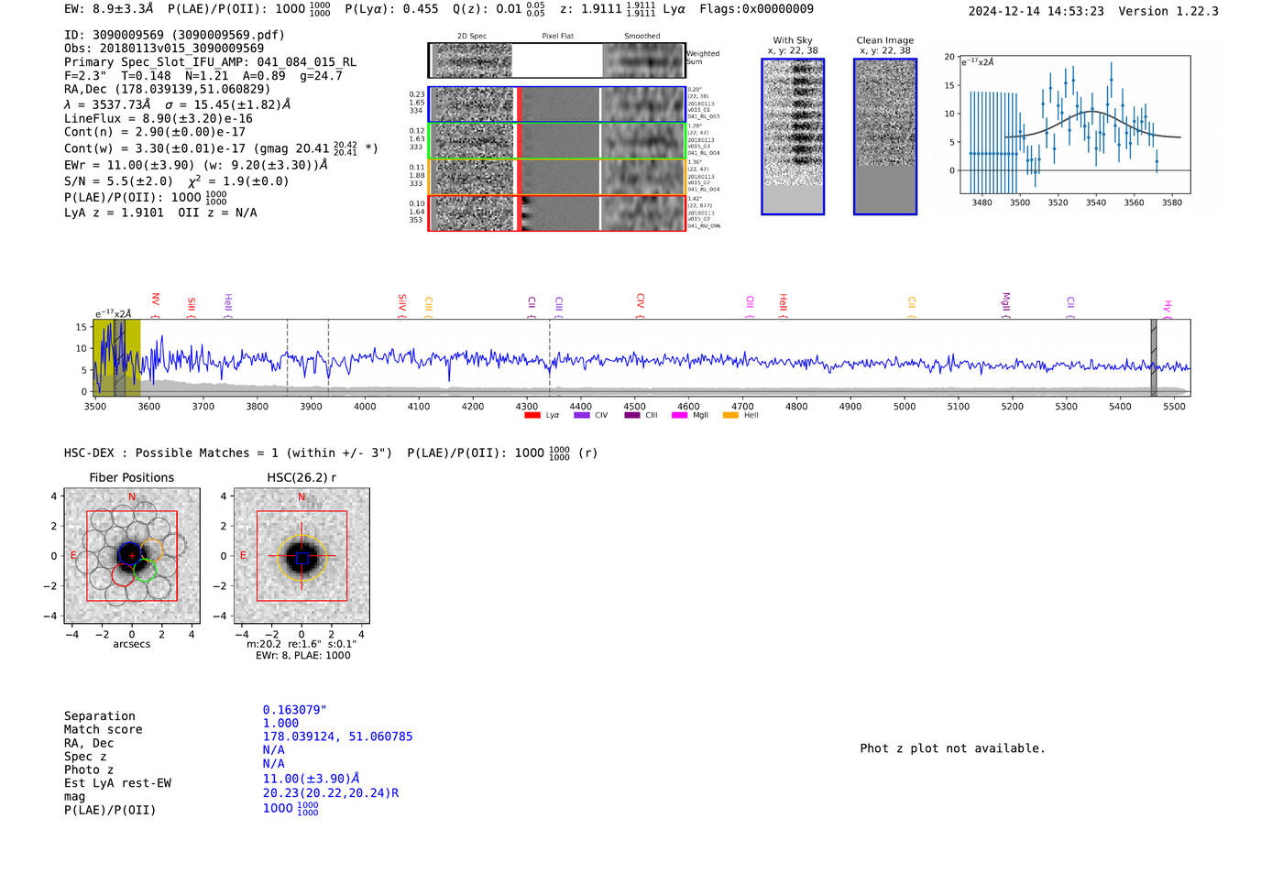Open the Clean Image cutout
The image size is (1283, 873).
[885, 136]
